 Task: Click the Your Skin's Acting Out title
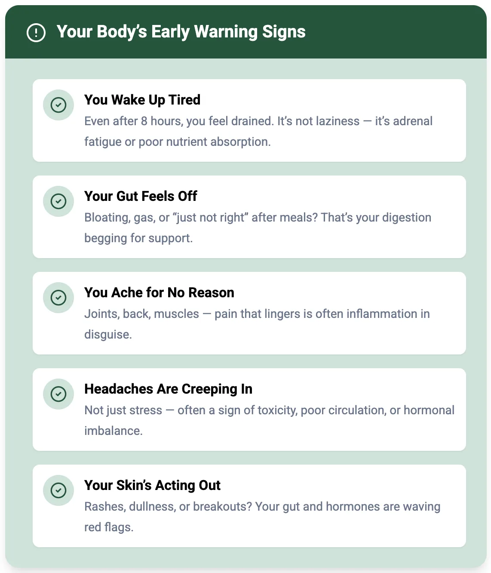point(152,485)
